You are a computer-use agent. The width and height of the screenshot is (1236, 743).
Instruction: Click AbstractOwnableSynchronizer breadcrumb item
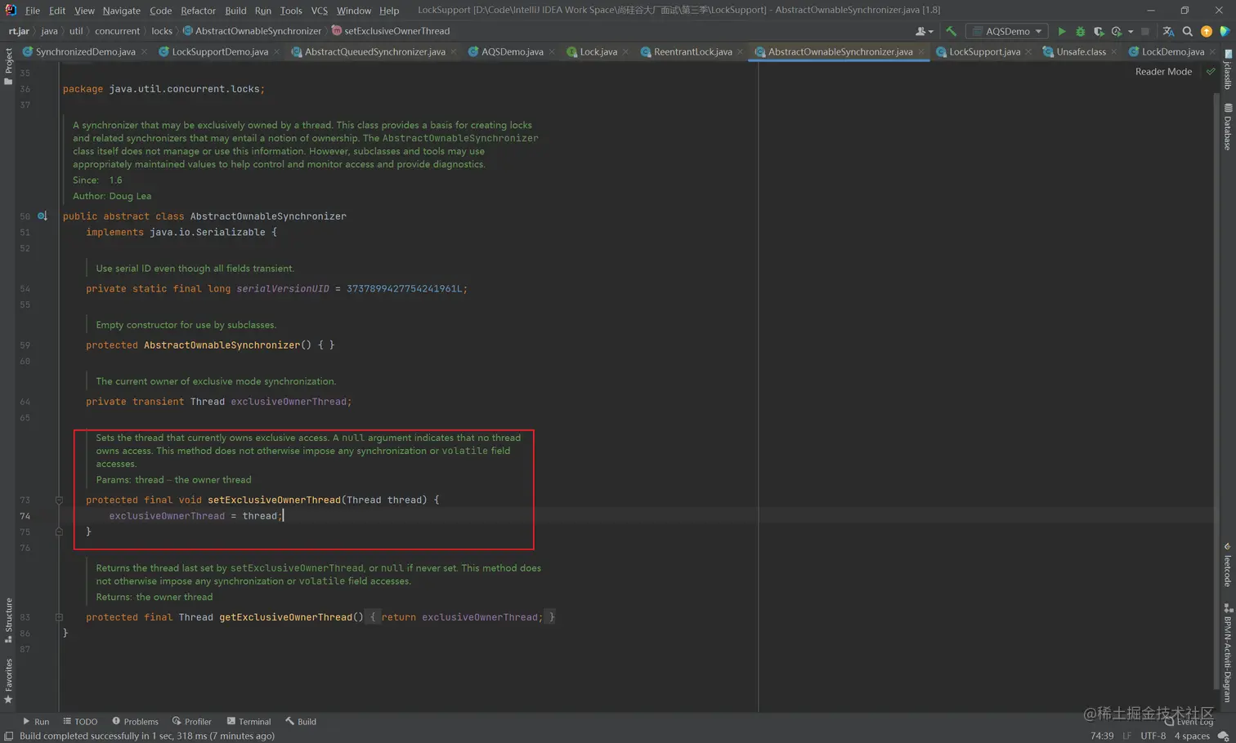click(252, 31)
